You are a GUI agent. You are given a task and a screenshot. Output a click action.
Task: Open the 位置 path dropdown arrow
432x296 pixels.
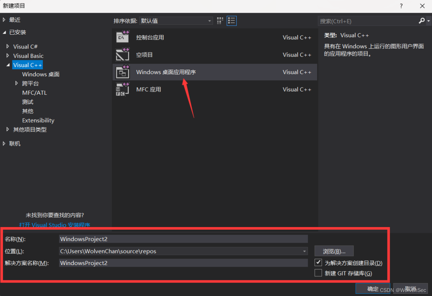pyautogui.click(x=304, y=251)
